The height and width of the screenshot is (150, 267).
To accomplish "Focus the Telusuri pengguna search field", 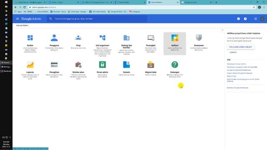I will pyautogui.click(x=97, y=19).
